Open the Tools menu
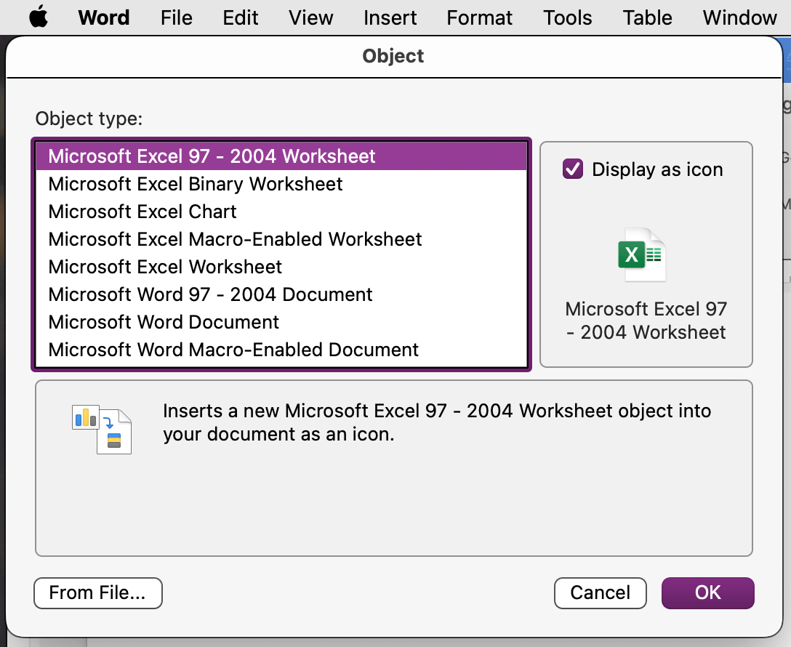This screenshot has height=647, width=791. click(567, 17)
